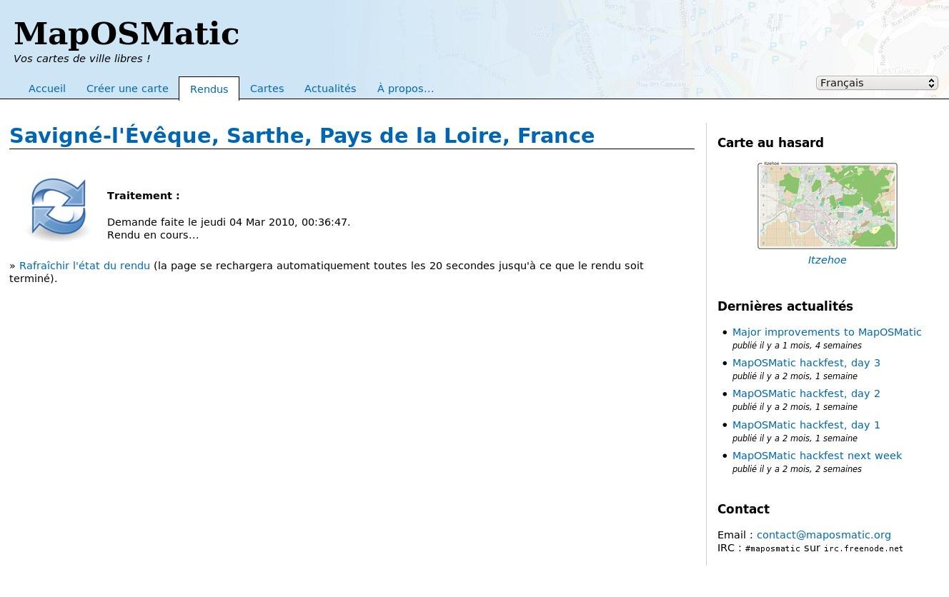This screenshot has width=949, height=597.
Task: Open MapOSMatic hackfest, day 2 article
Action: [806, 393]
